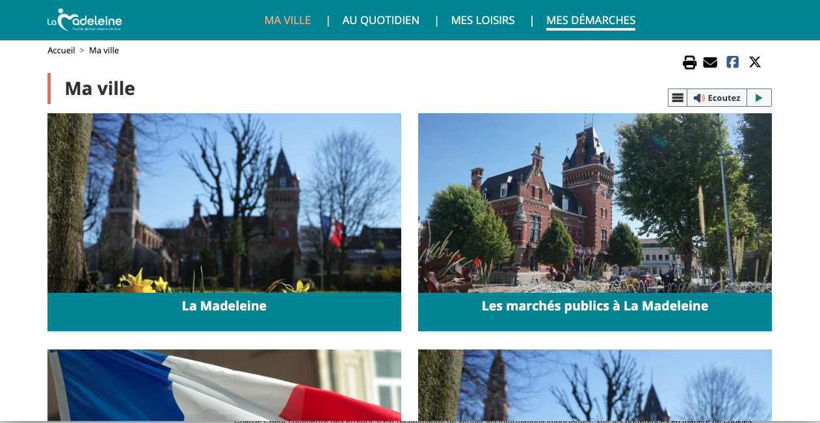Share this page on X
Viewport: 820px width, 423px height.
(754, 62)
